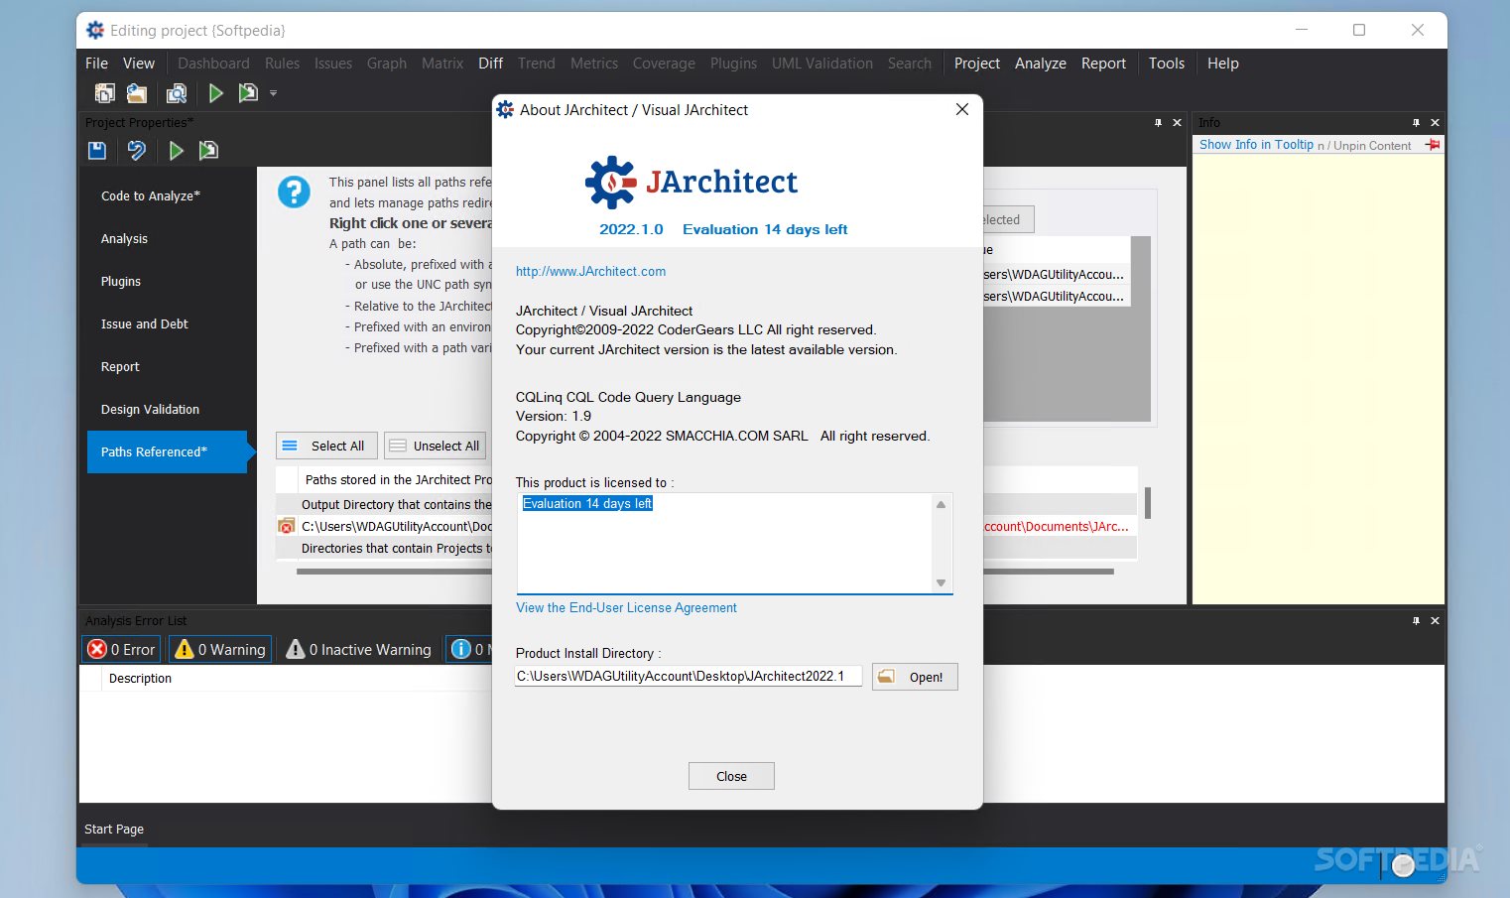Click license box scroll down arrow
This screenshot has height=898, width=1510.
pos(941,583)
